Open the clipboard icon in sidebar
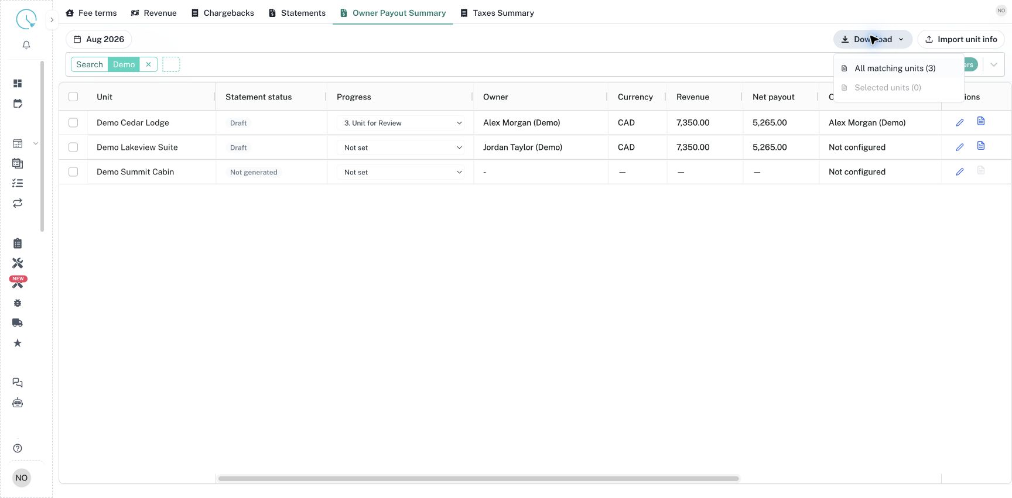The width and height of the screenshot is (1012, 498). [18, 243]
